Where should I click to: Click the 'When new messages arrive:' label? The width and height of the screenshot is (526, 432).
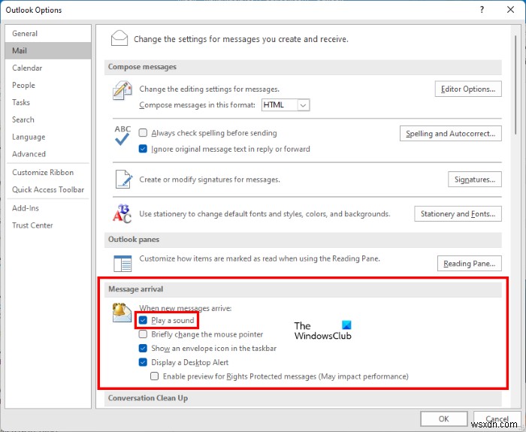[x=186, y=308]
